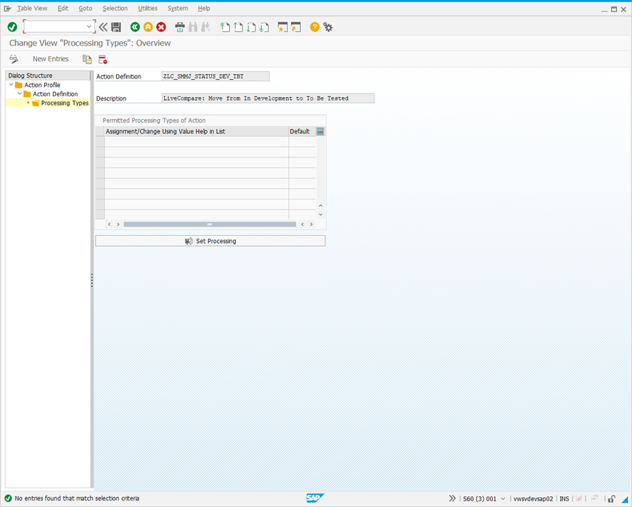
Task: Click leftmost horizontal scroll-left arrow in table
Action: (109, 224)
